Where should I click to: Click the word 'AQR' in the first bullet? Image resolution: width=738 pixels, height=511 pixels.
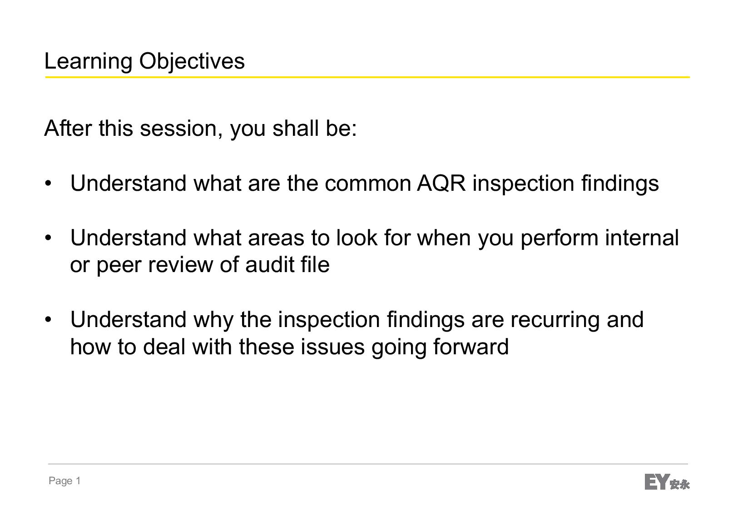click(441, 184)
